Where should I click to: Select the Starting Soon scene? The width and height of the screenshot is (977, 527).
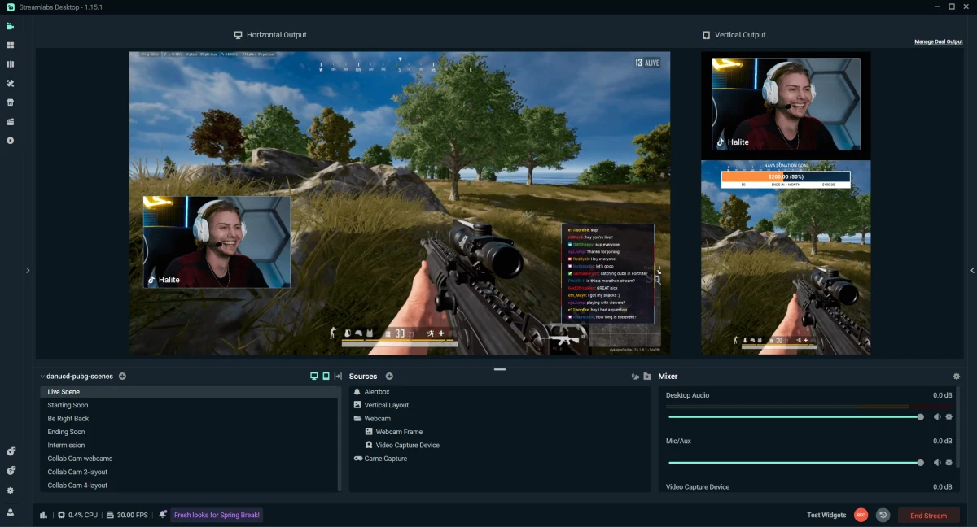coord(69,405)
